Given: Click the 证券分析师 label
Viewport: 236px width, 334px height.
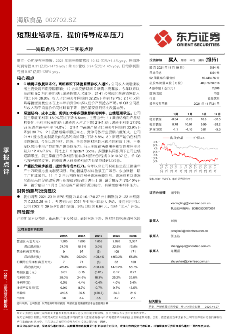Looking at the screenshot, I should tap(157, 192).
